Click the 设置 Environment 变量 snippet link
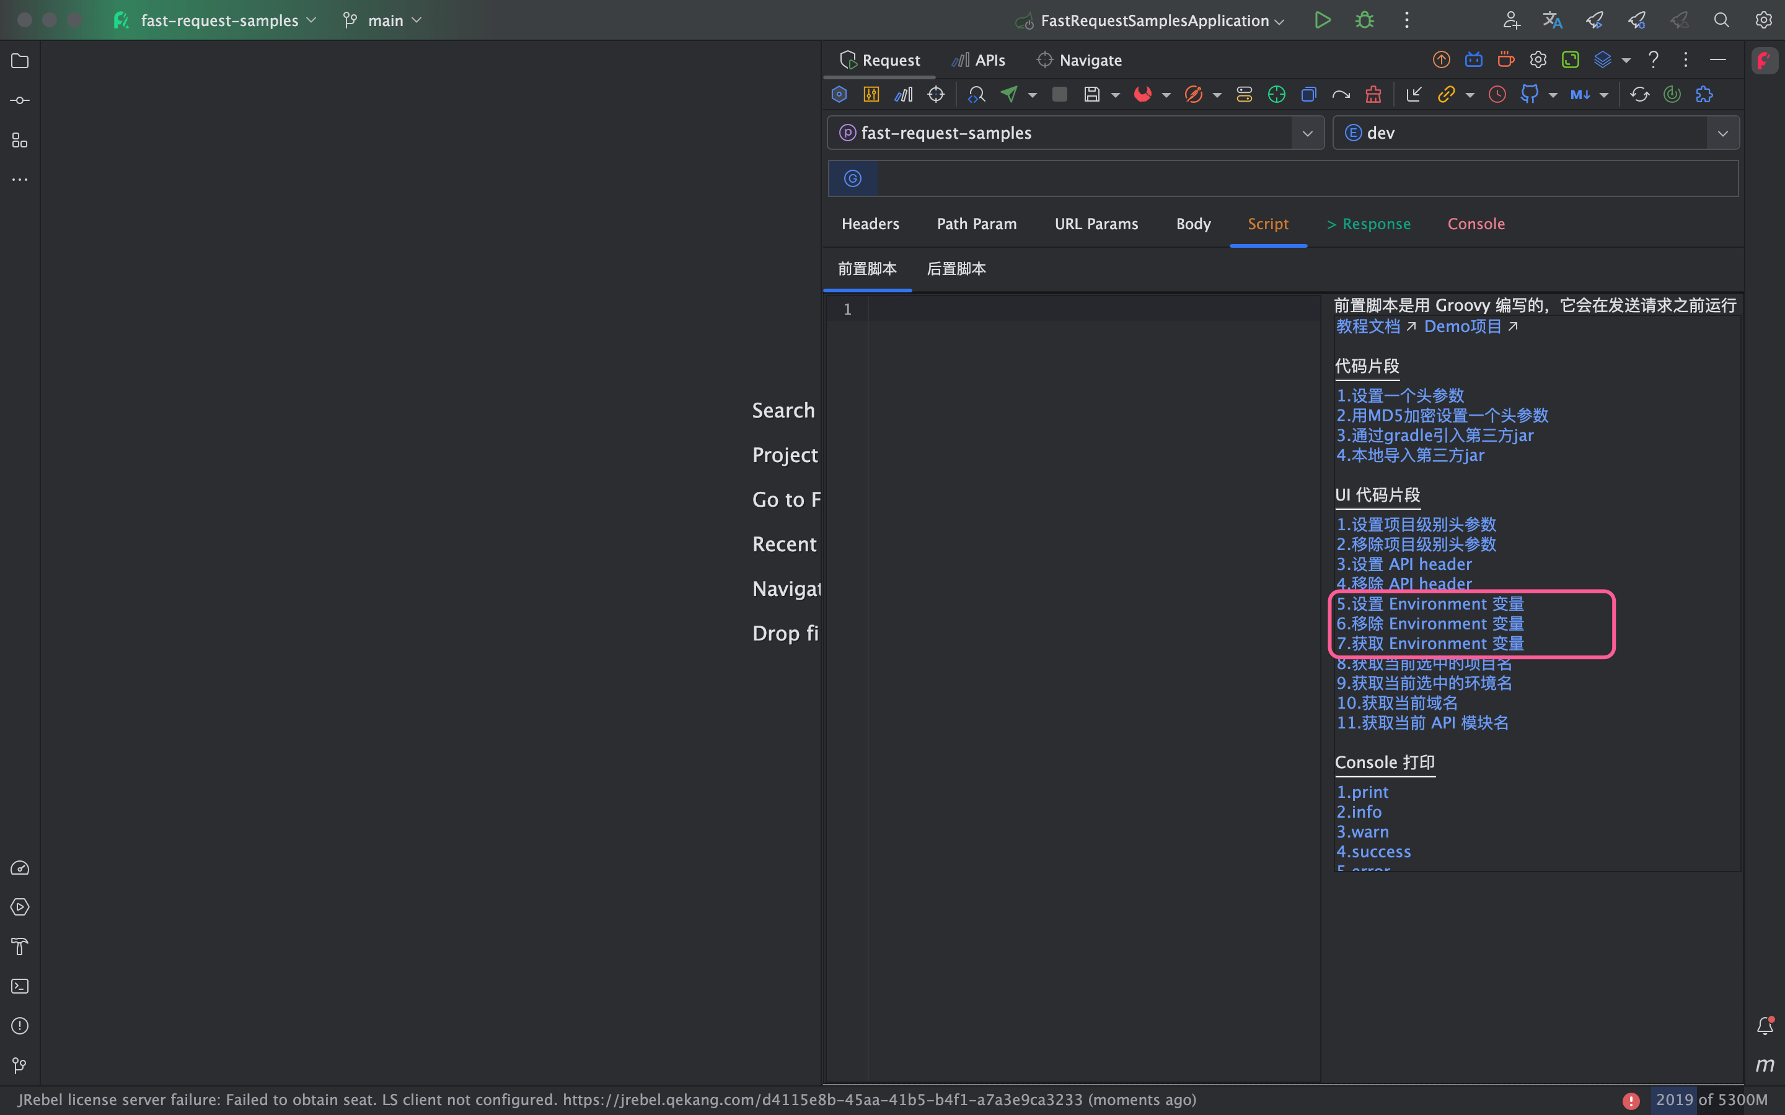This screenshot has width=1785, height=1115. tap(1429, 603)
